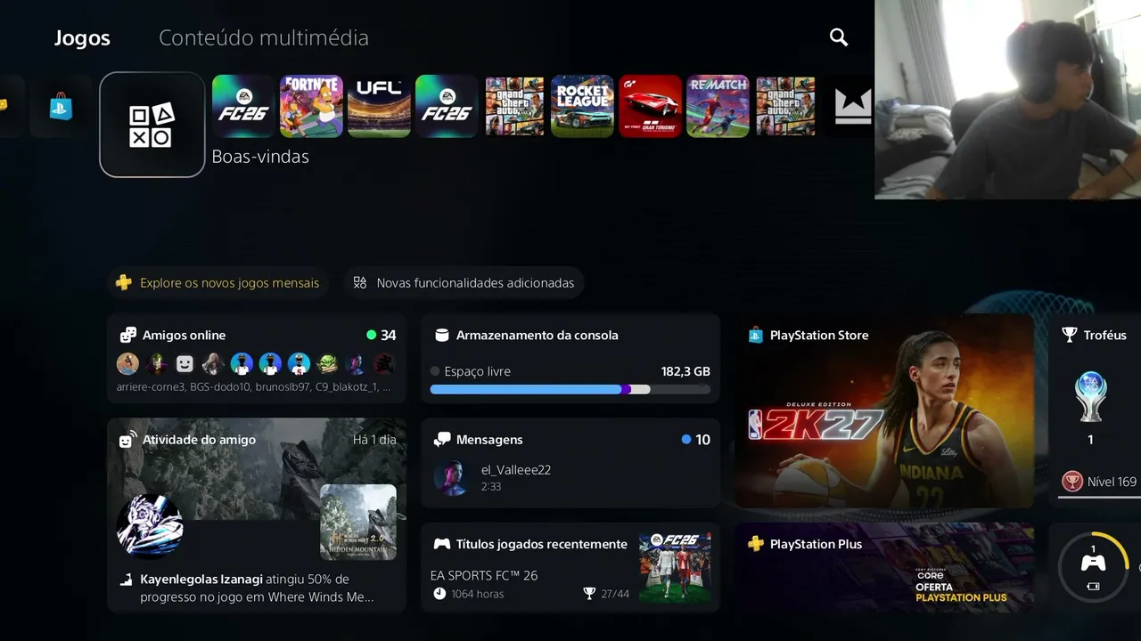The image size is (1141, 641).
Task: Click the console storage usage bar
Action: pyautogui.click(x=570, y=389)
